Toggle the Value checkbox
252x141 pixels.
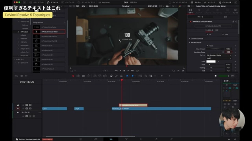click(x=207, y=46)
